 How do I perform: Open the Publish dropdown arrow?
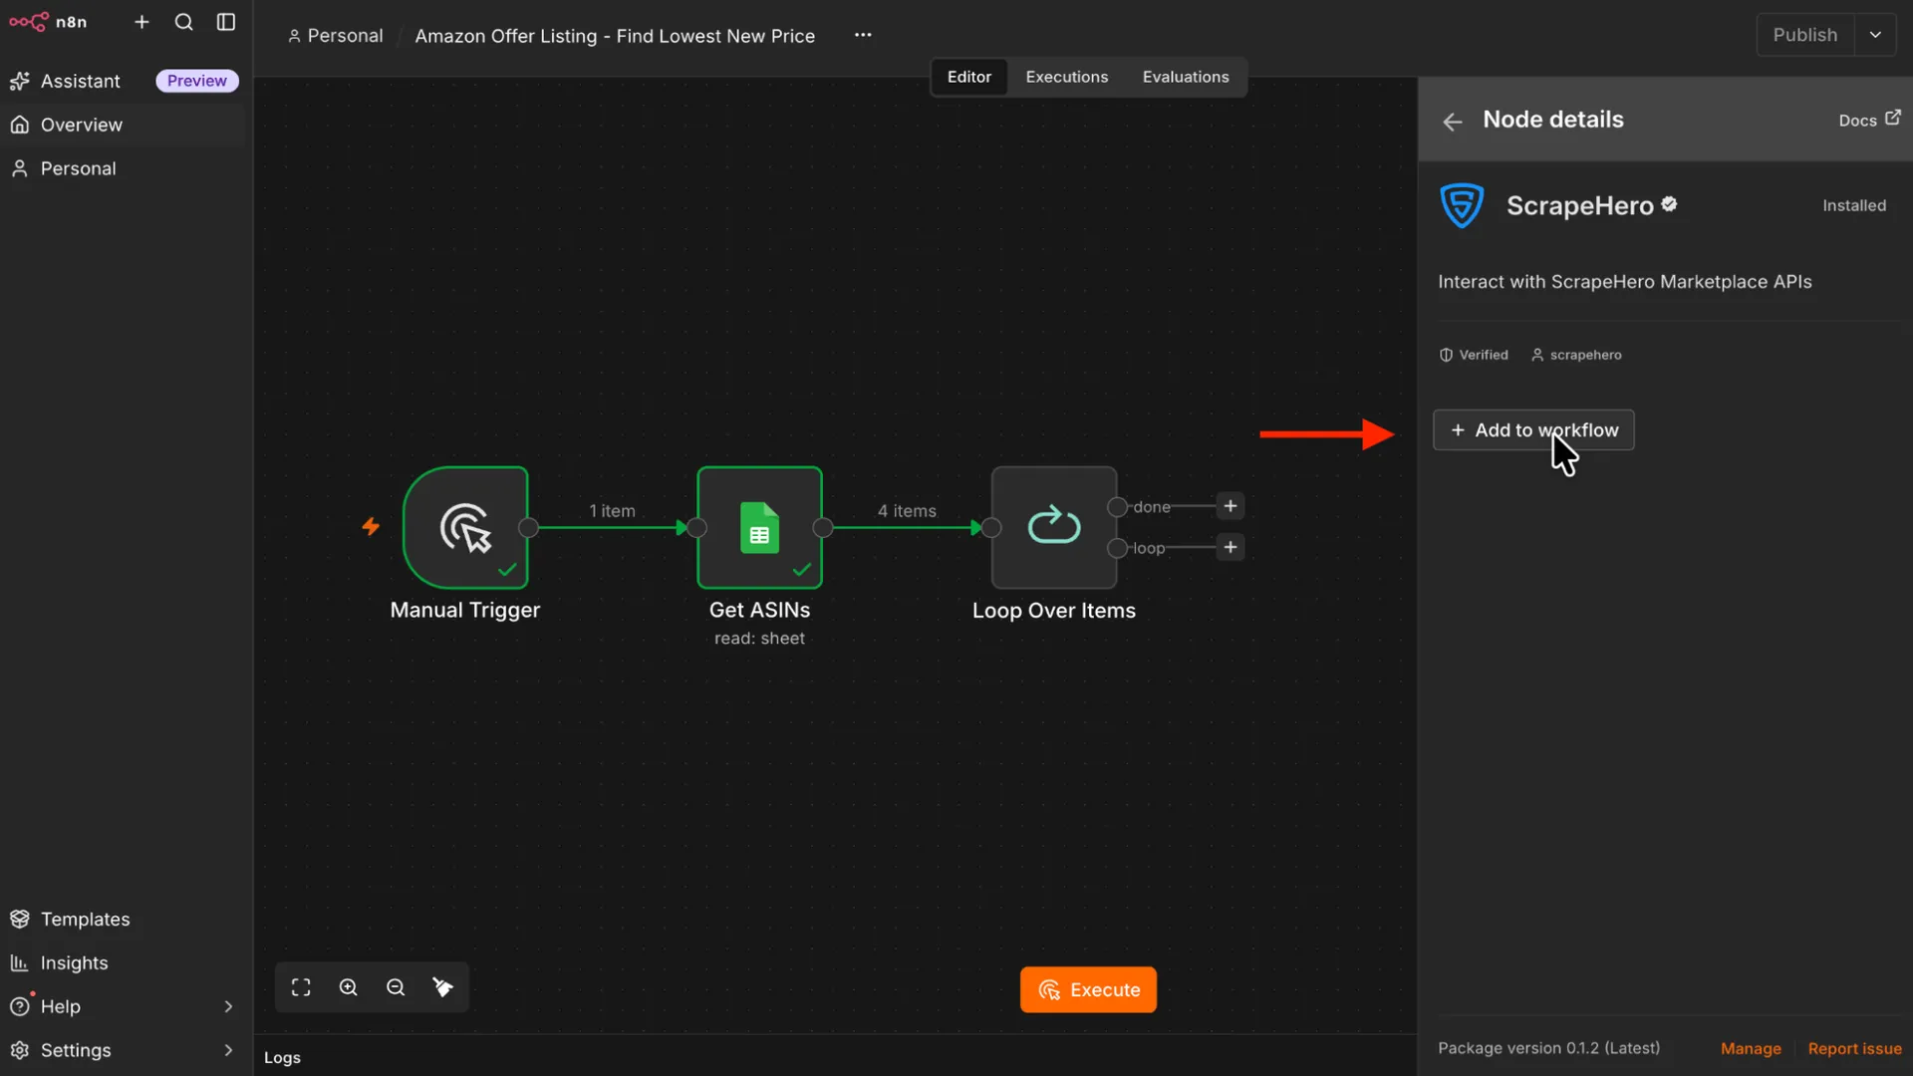1875,35
